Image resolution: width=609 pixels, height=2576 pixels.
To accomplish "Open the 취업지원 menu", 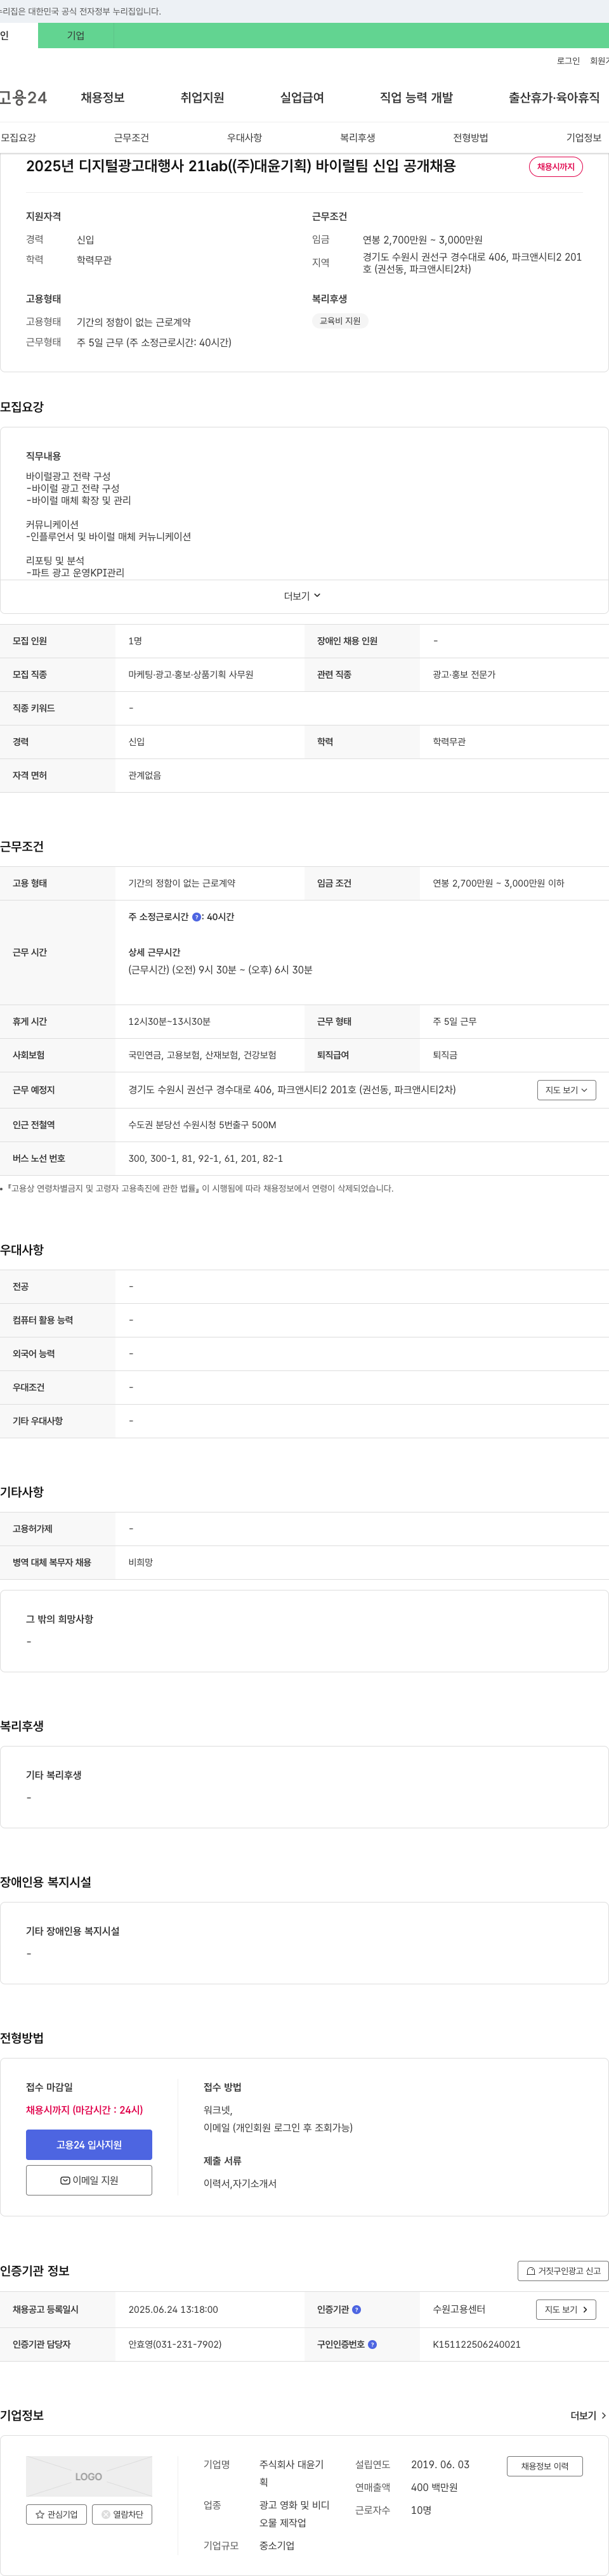I will [x=202, y=97].
